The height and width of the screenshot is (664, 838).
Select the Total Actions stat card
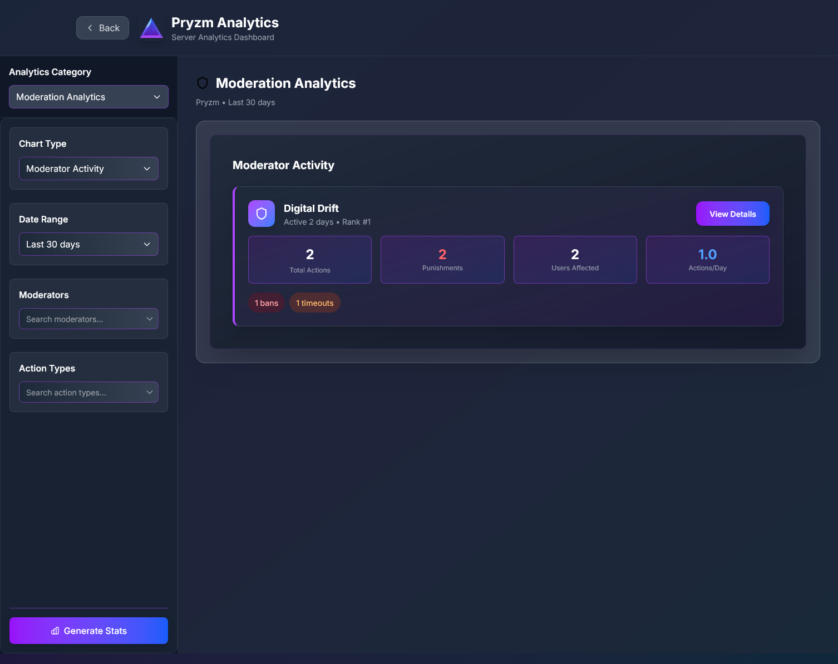(x=309, y=259)
